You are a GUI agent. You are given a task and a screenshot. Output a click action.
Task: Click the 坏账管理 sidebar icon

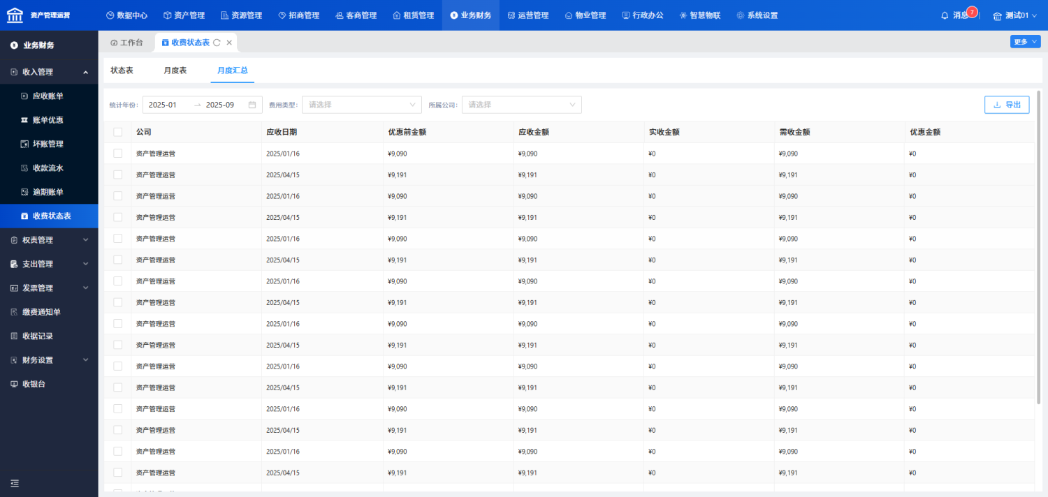(24, 144)
